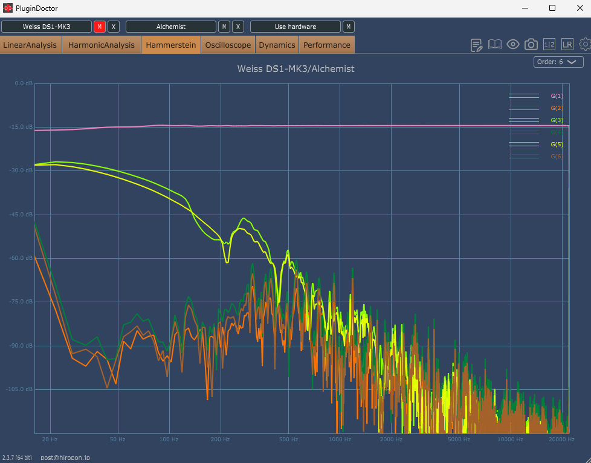Click the 0.0 dB axis label
The width and height of the screenshot is (591, 463).
pyautogui.click(x=24, y=83)
